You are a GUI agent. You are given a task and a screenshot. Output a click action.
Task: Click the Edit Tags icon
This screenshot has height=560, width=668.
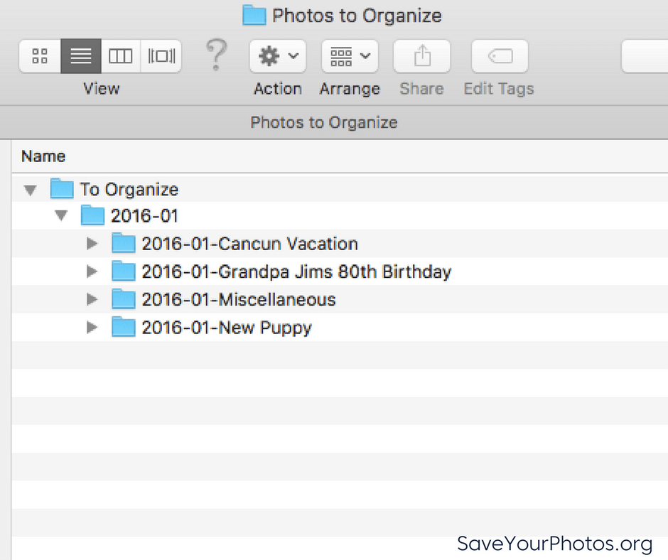click(499, 56)
